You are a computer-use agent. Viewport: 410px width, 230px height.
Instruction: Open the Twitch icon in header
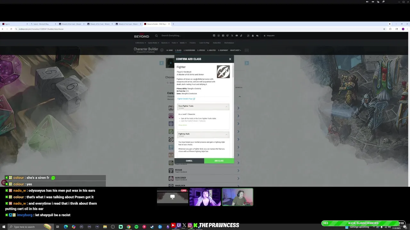point(227,36)
